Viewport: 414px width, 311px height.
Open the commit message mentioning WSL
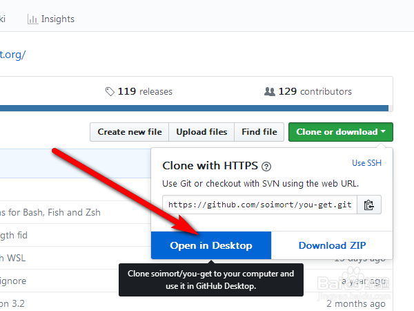tap(14, 258)
